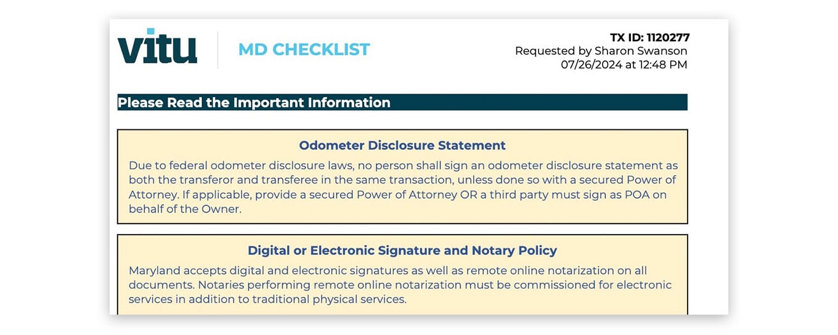
Task: Click the Please Read the Important Information banner
Action: (402, 102)
